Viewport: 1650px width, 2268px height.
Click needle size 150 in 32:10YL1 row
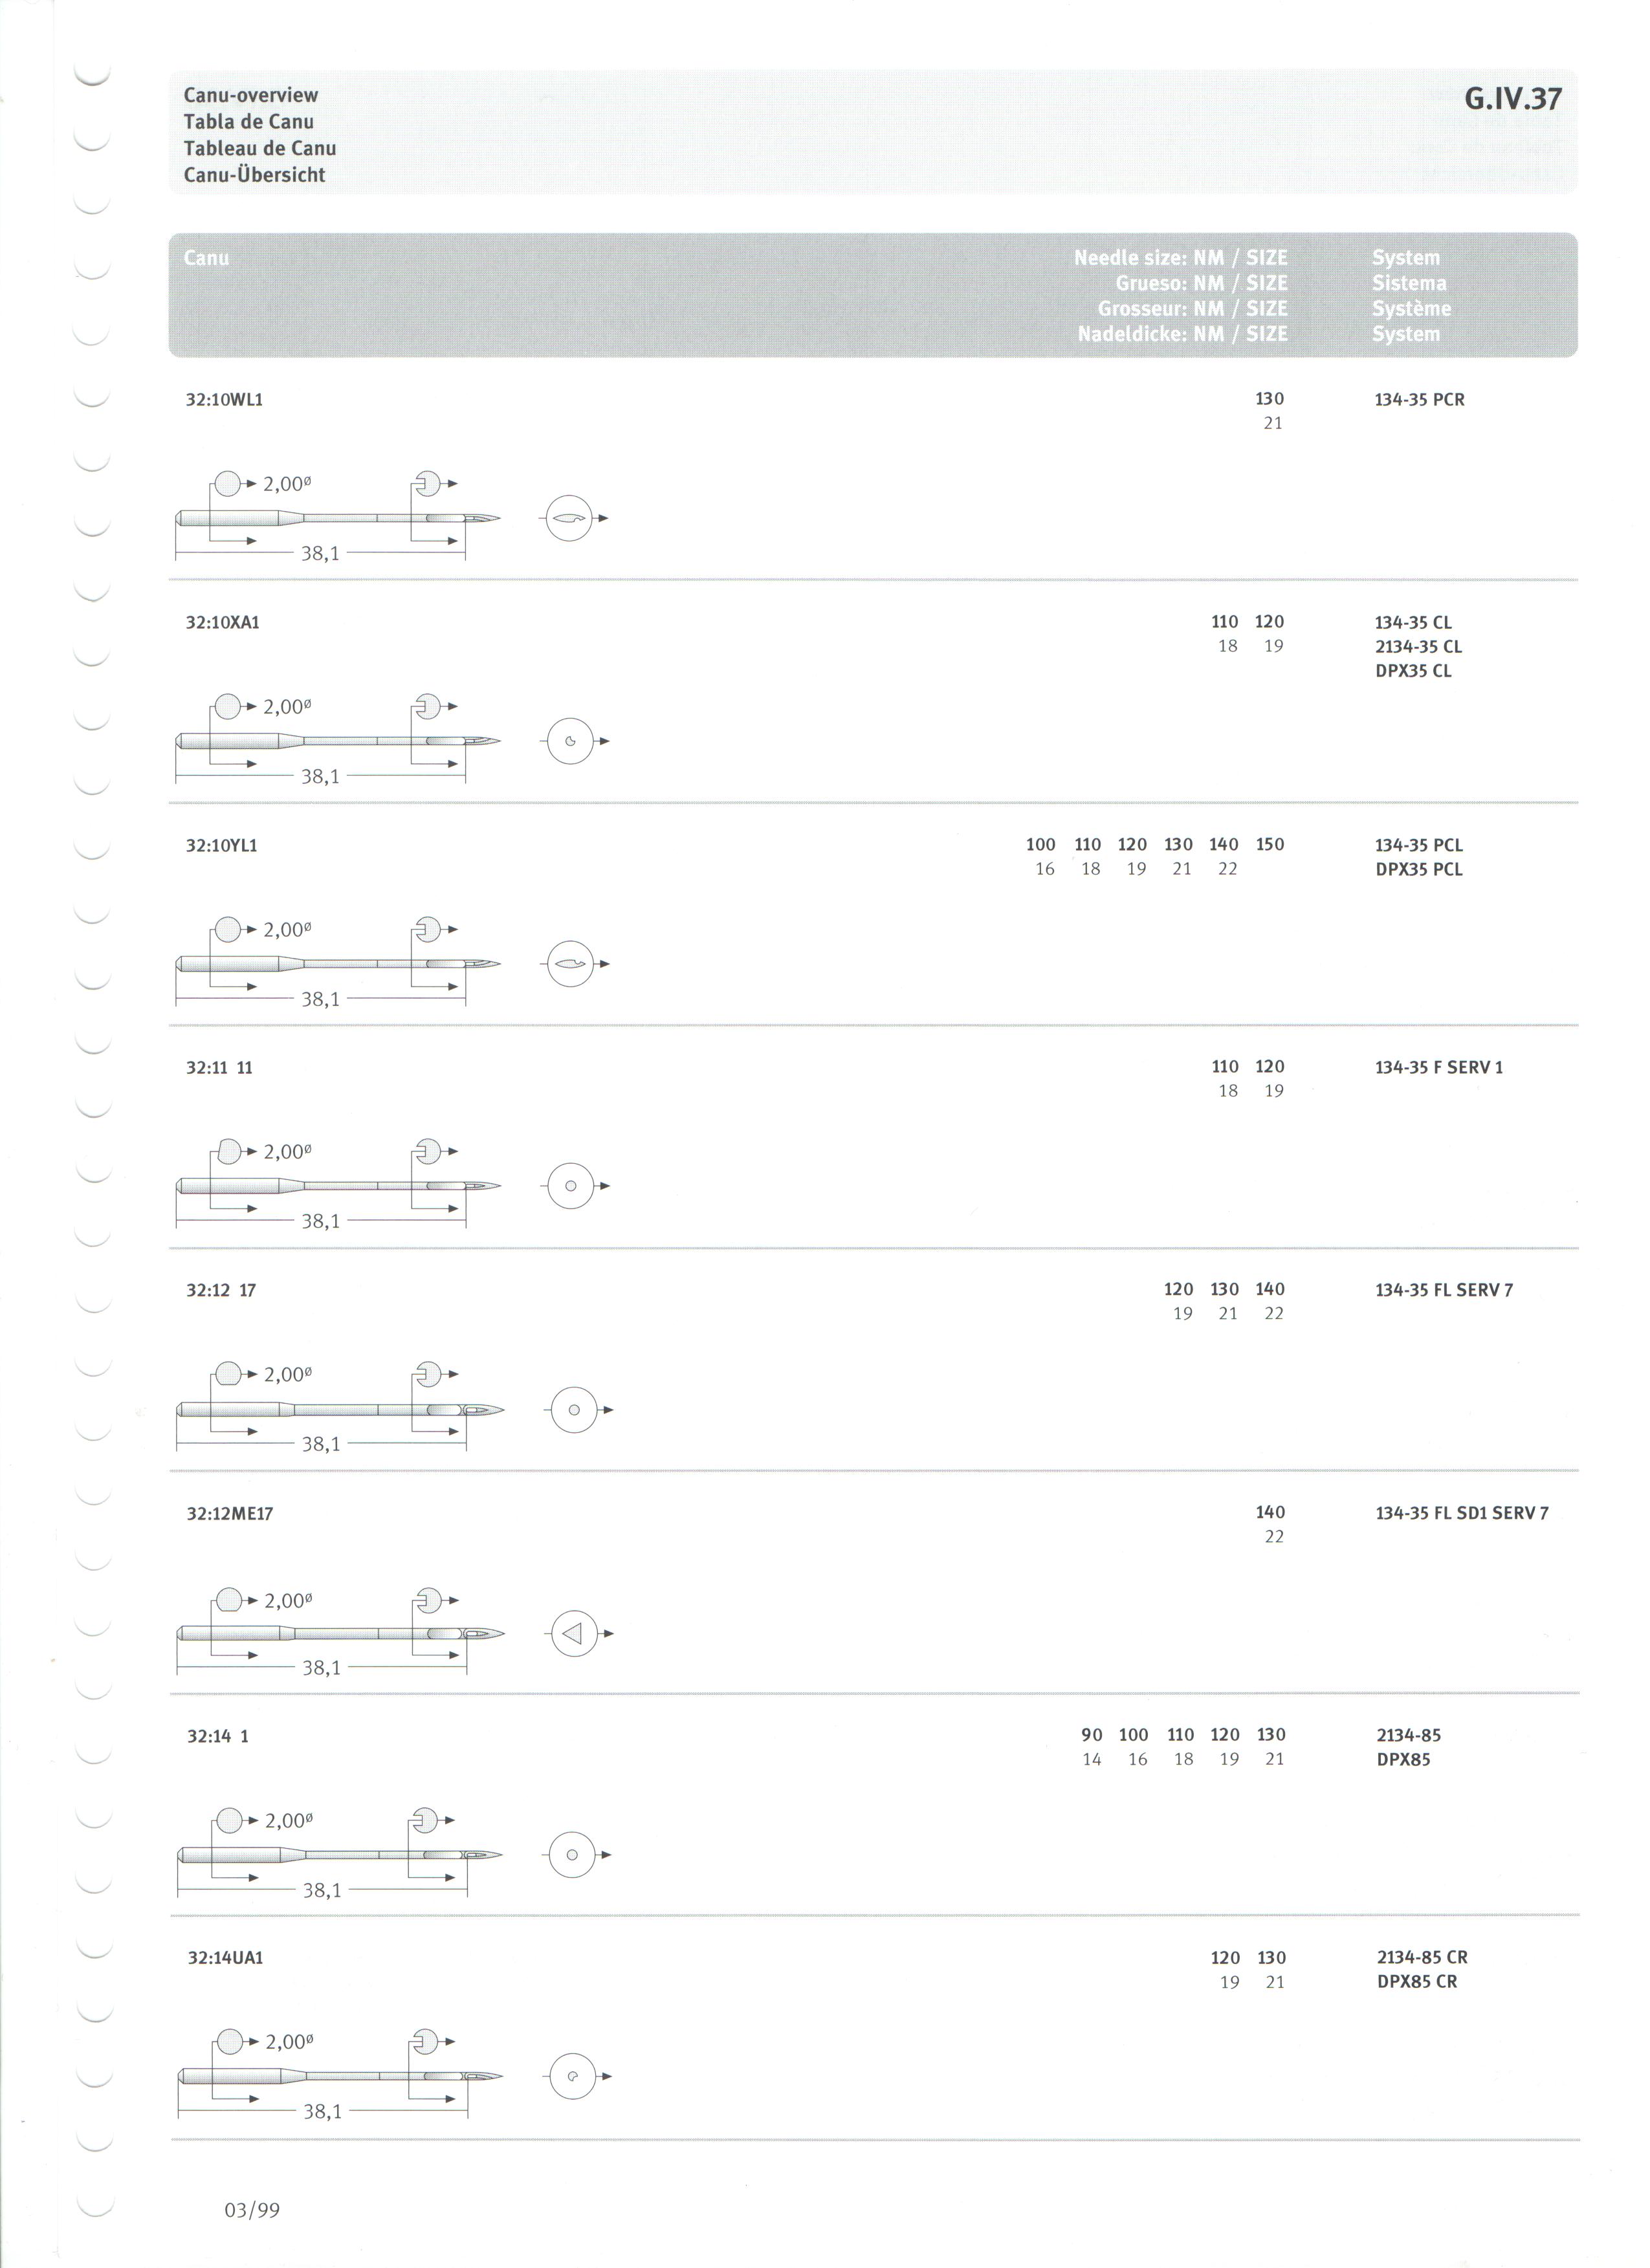point(1270,845)
